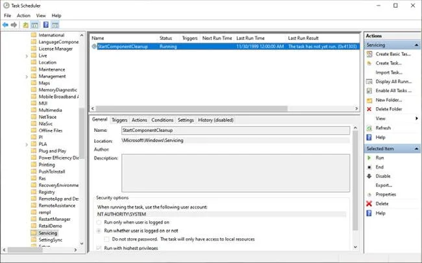Expand the Management folder node
The height and width of the screenshot is (263, 422).
point(27,77)
